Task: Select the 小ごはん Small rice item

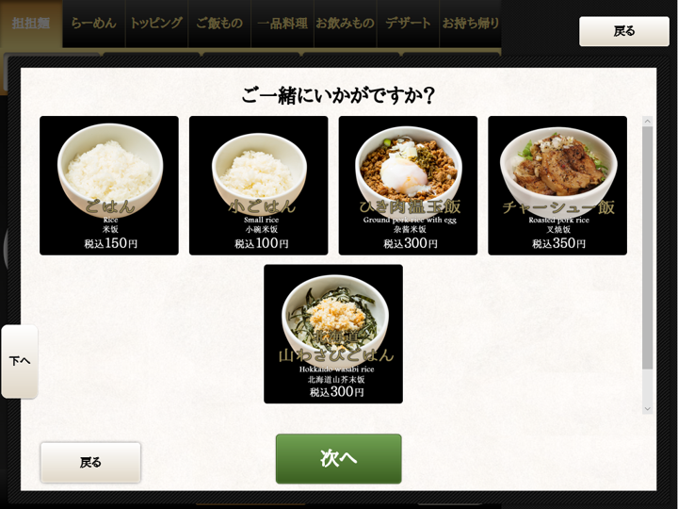Action: (259, 186)
